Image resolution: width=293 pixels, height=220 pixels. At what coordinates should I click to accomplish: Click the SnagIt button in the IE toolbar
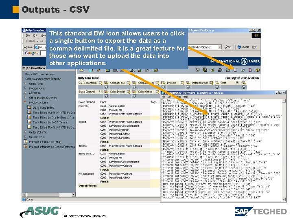coord(243,47)
